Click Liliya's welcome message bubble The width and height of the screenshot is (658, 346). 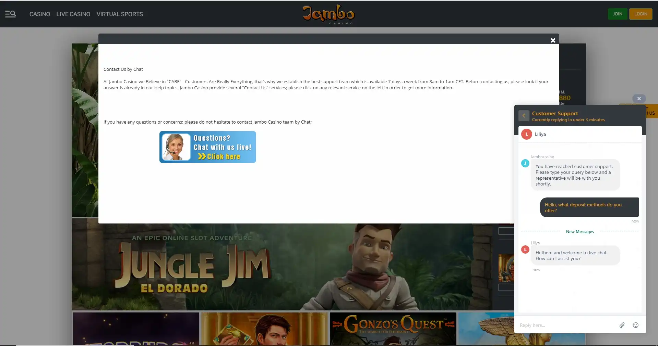(x=575, y=256)
